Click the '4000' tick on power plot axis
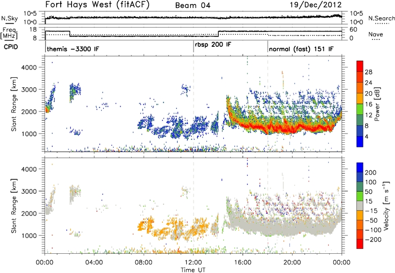Screen dimensions: 395x273 [x=29, y=68]
